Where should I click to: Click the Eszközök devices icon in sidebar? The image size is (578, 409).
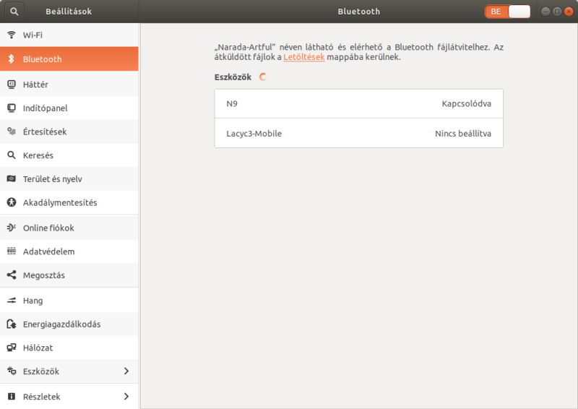click(x=12, y=371)
